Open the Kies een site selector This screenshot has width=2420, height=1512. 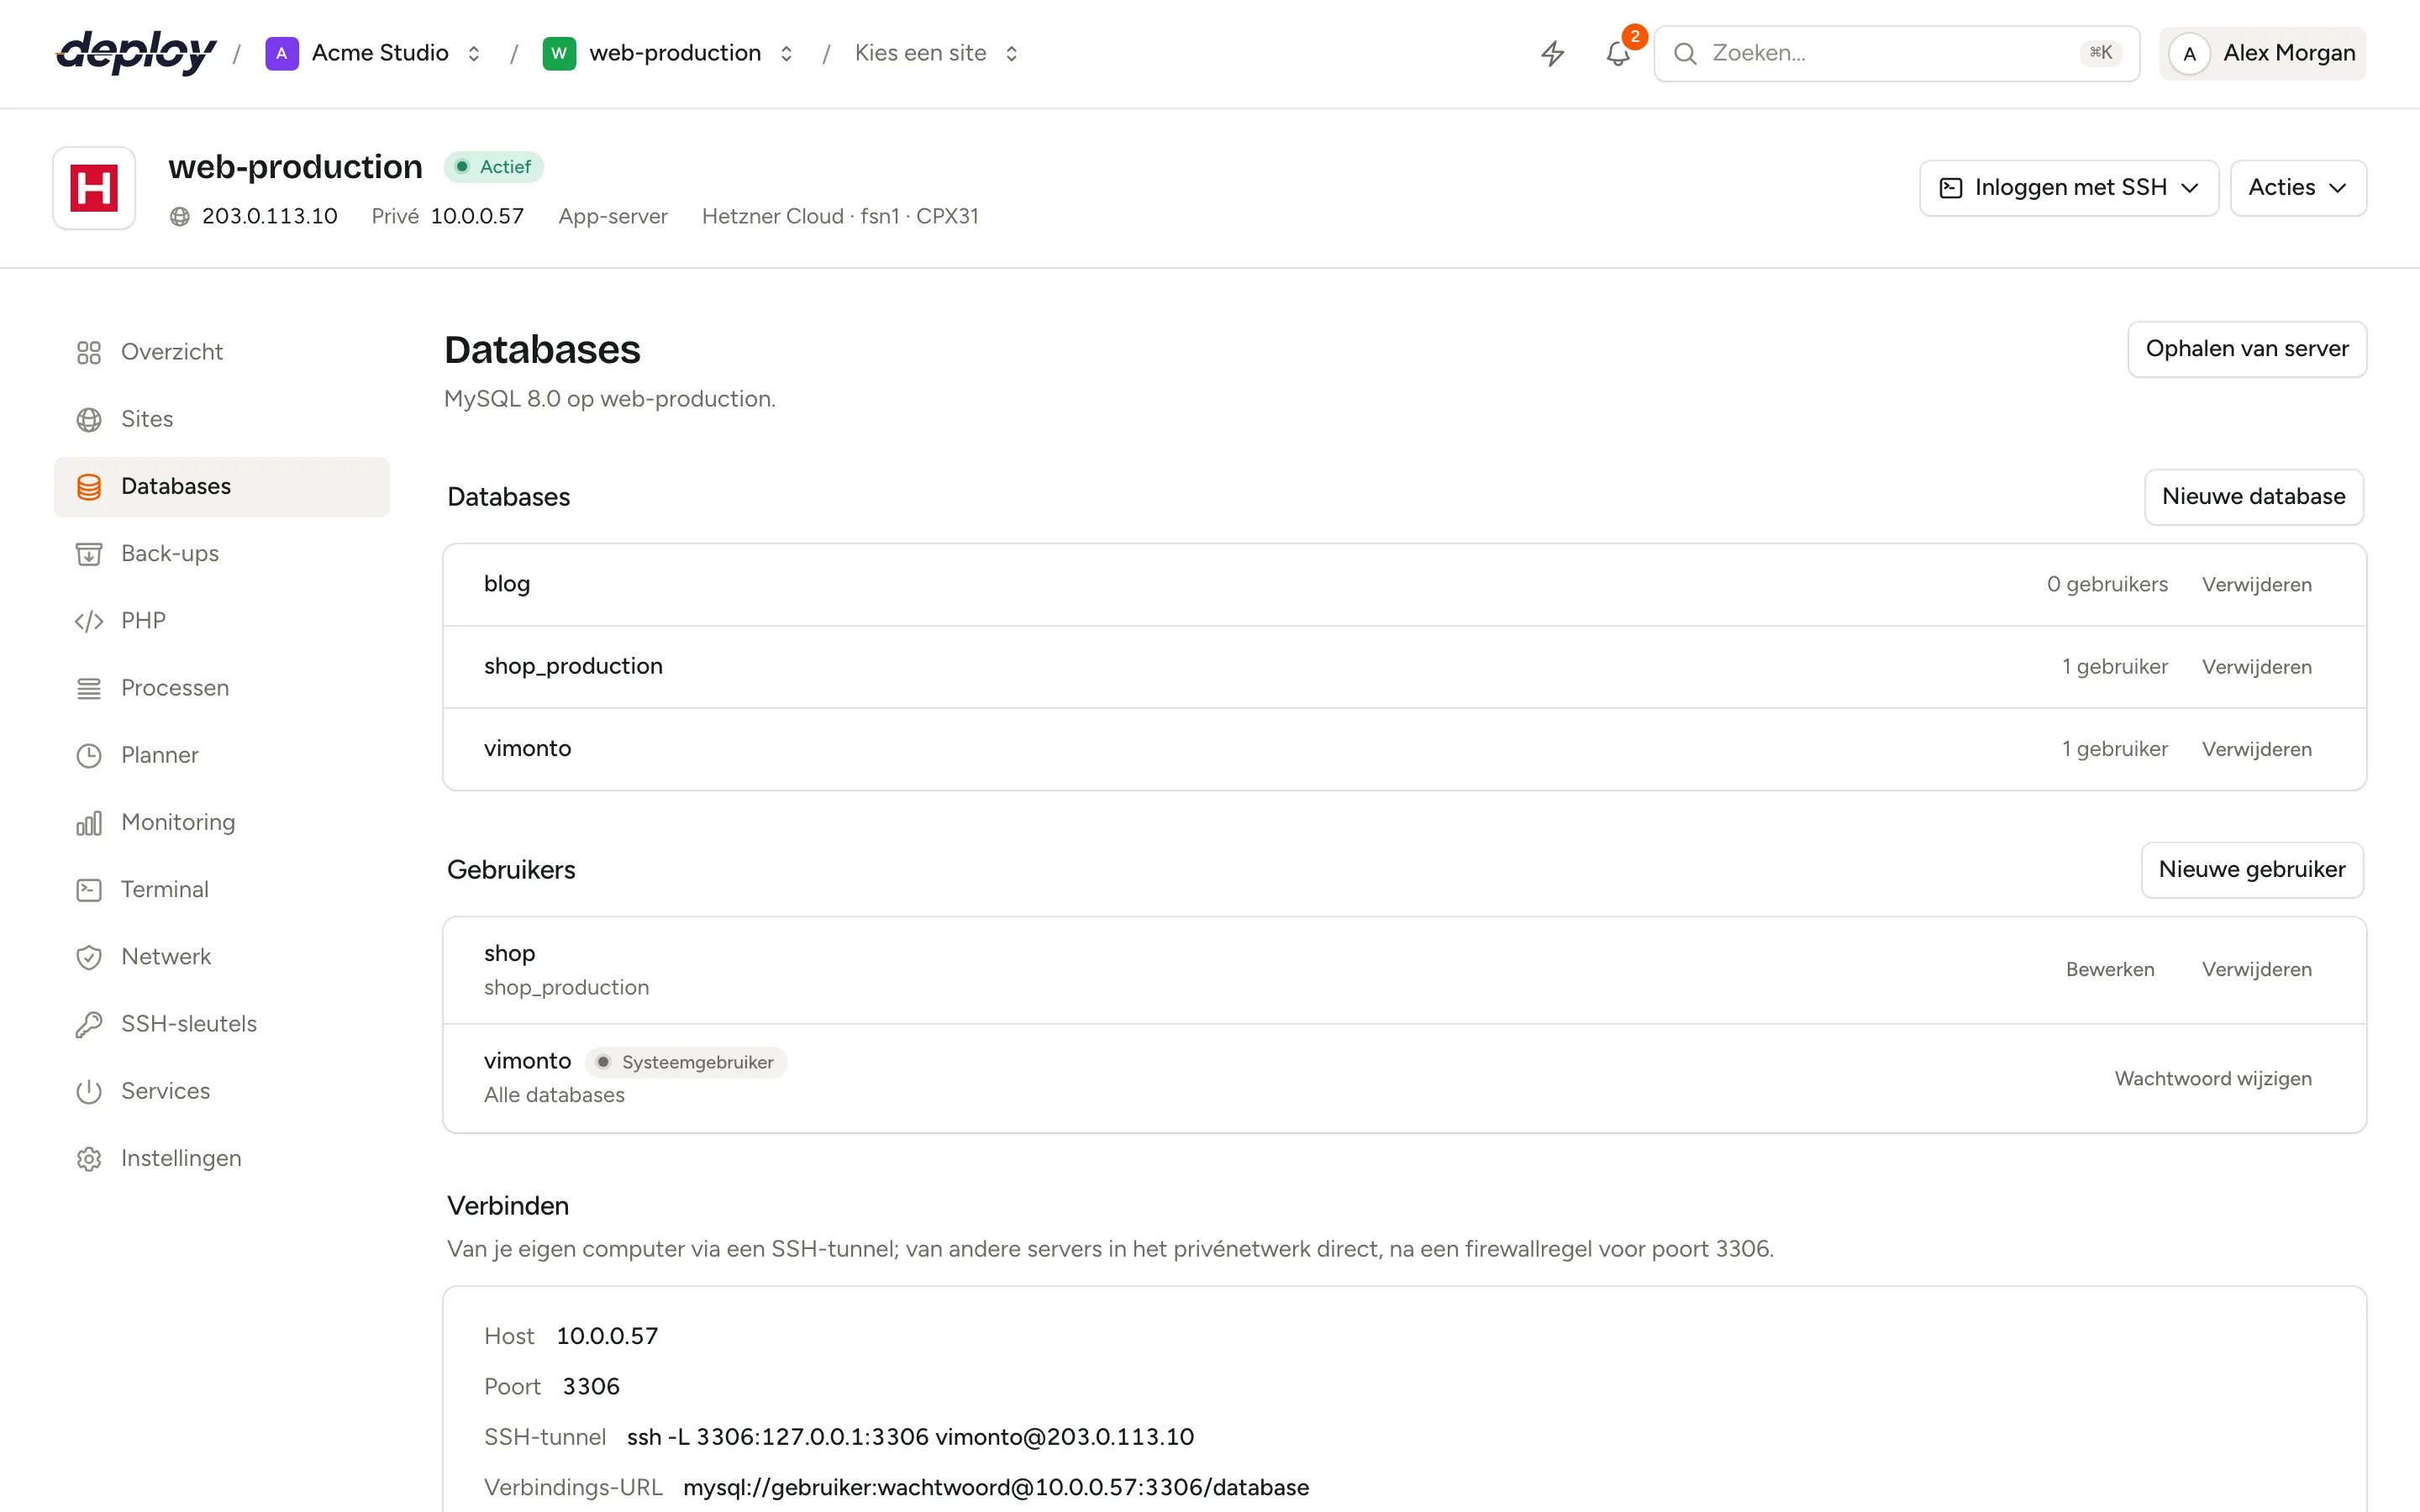pyautogui.click(x=936, y=53)
